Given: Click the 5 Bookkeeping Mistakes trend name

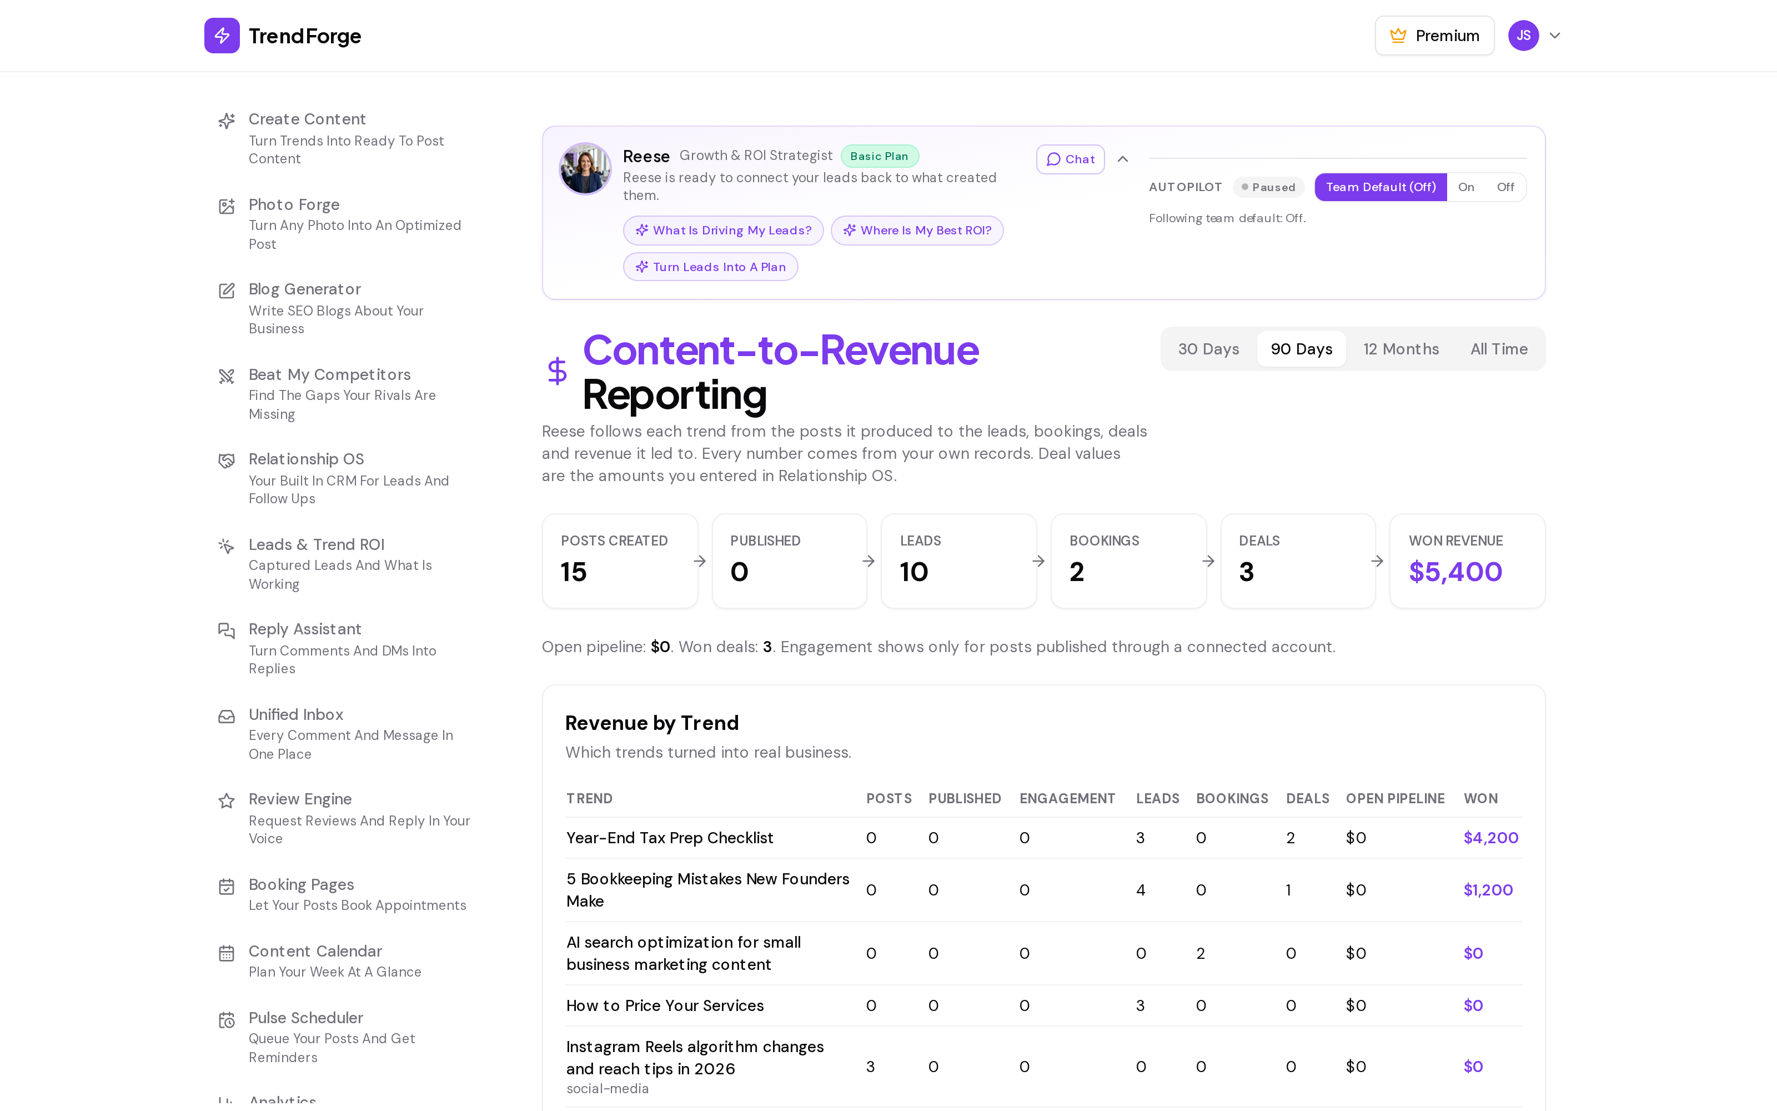Looking at the screenshot, I should pos(708,890).
